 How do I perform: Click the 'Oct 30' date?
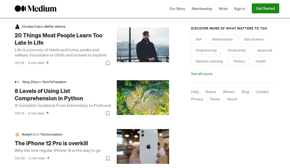point(20,158)
